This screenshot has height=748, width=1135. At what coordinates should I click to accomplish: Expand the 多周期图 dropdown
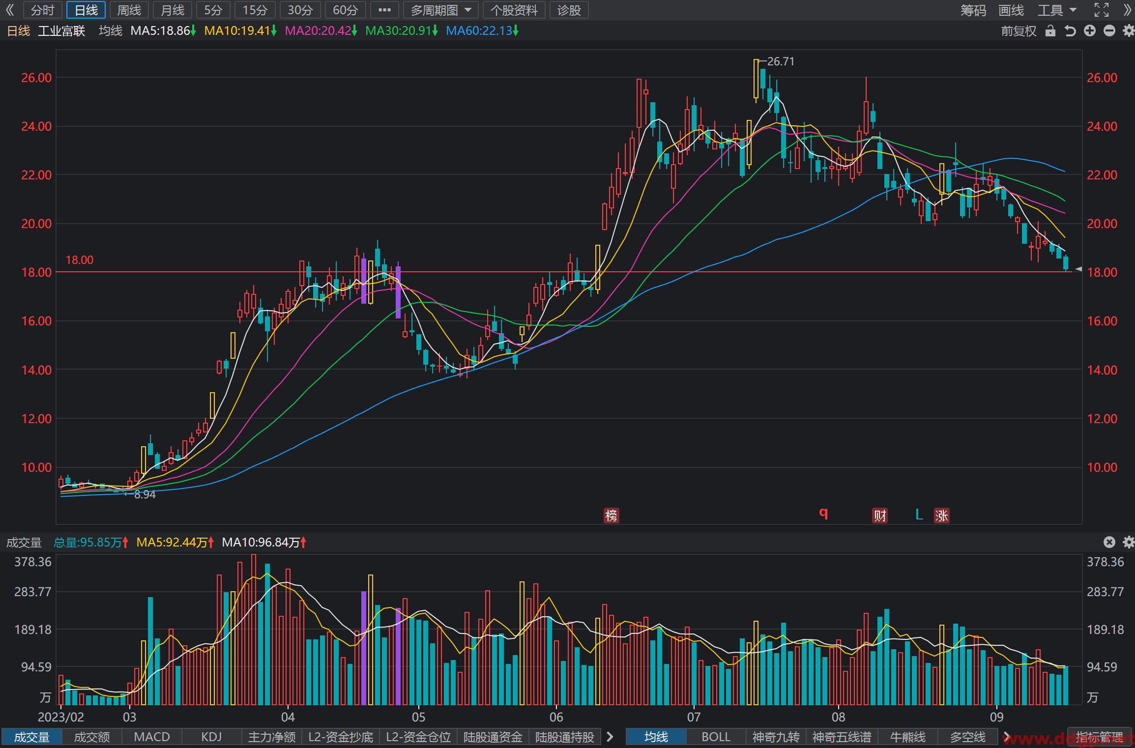point(441,10)
